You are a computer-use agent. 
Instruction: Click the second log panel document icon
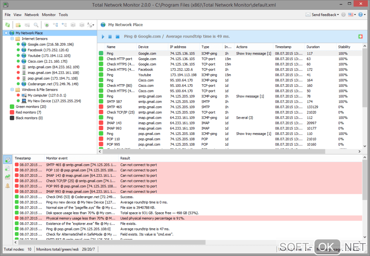coord(8,168)
